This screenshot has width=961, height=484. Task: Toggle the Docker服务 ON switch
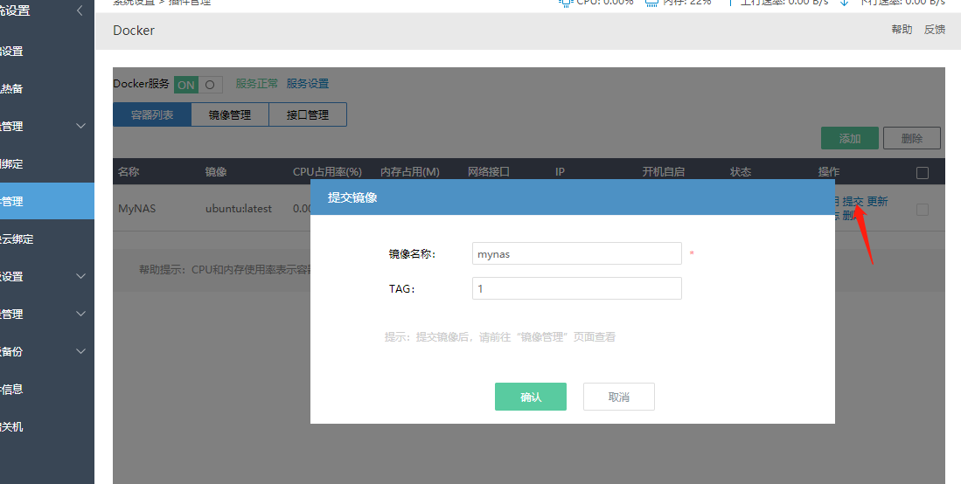(198, 85)
